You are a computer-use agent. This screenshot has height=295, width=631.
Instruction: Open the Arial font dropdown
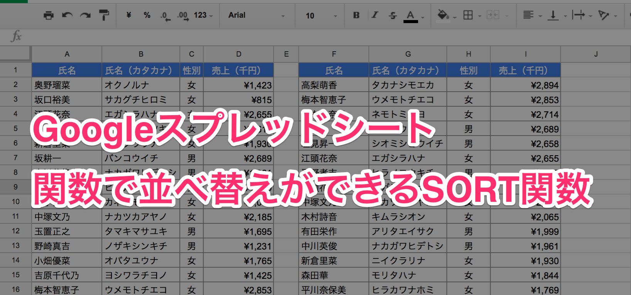click(256, 15)
